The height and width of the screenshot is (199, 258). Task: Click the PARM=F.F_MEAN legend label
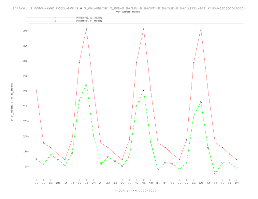tap(89, 21)
